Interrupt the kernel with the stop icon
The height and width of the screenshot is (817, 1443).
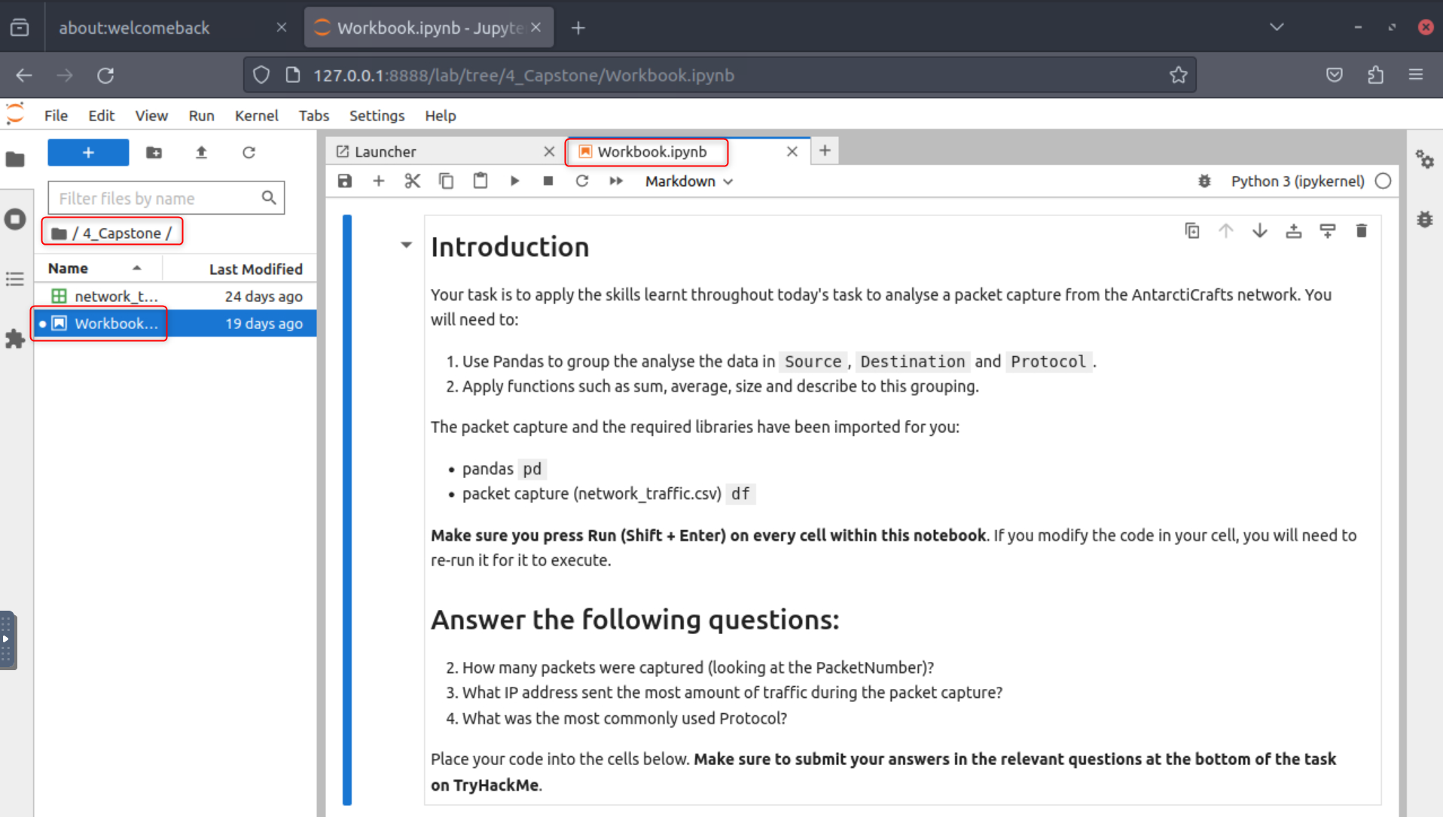(548, 181)
